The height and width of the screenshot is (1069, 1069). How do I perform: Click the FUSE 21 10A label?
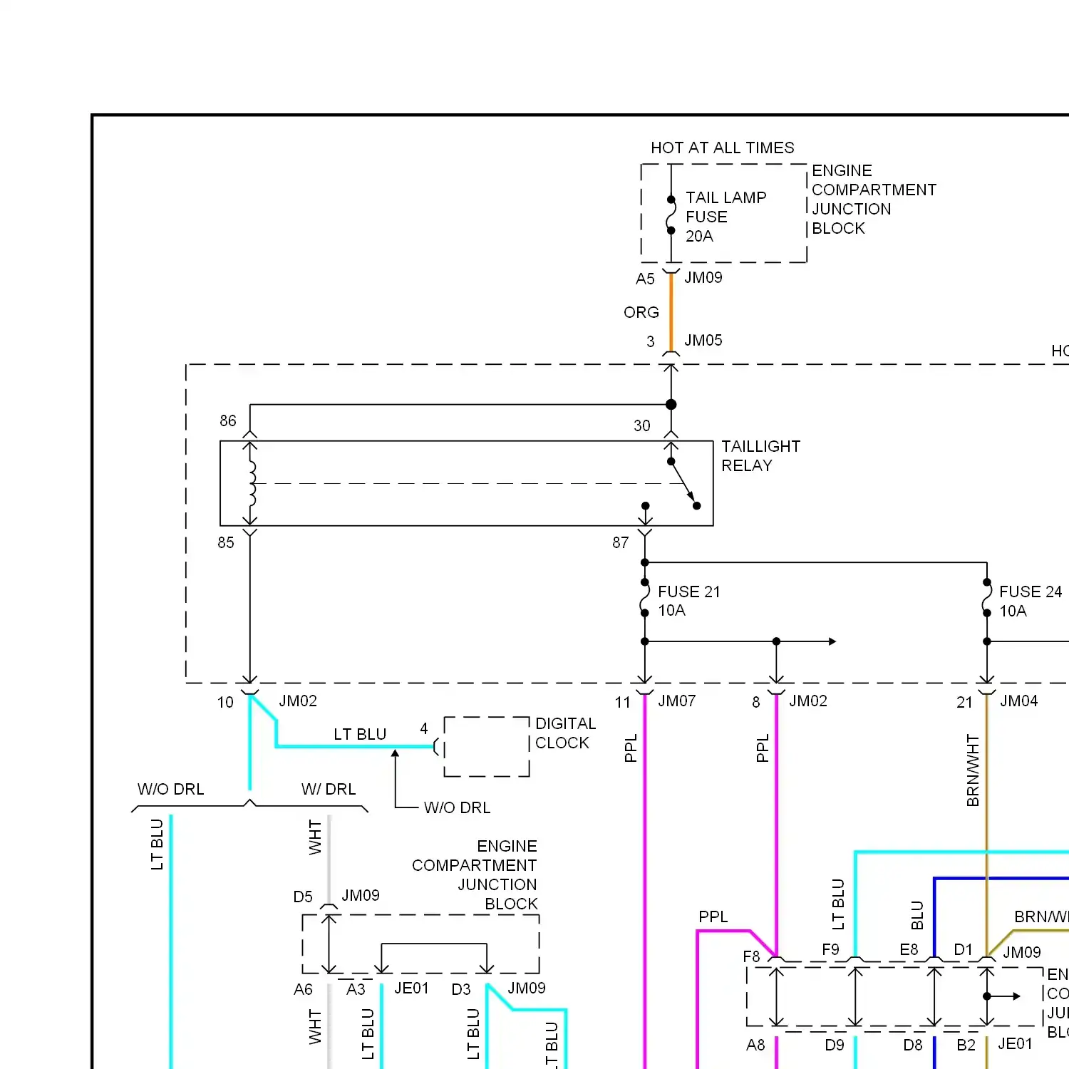tap(688, 601)
